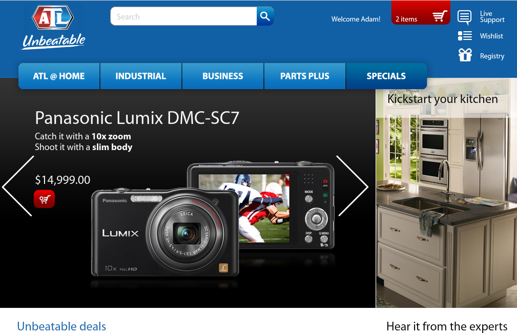The image size is (517, 333).
Task: Click the Registry gift box icon
Action: click(x=465, y=55)
